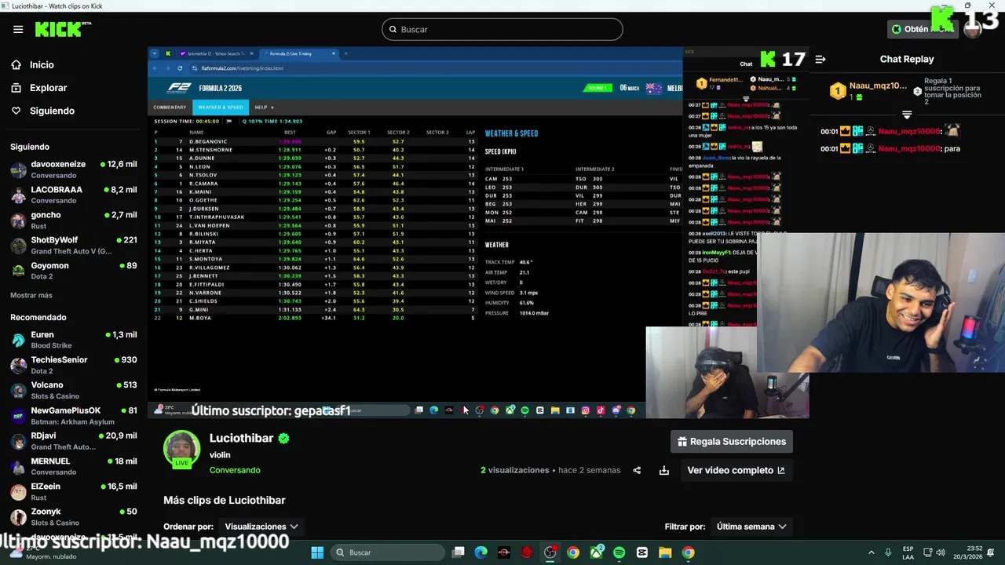Open Microsoft Edge from the taskbar

pos(481,552)
